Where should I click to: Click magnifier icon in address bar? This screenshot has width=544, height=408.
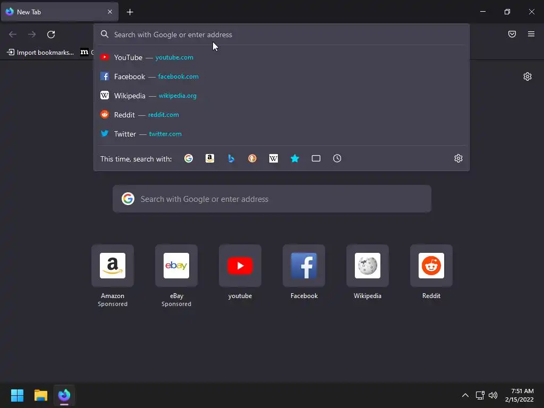(105, 34)
